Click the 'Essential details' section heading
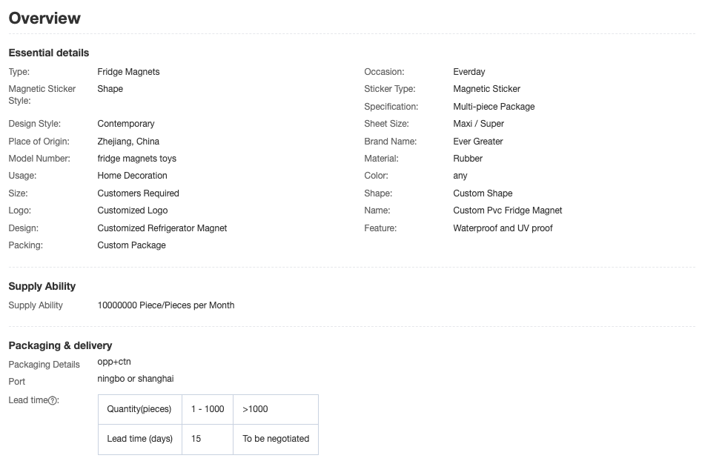Viewport: 702px width, 461px height. (x=49, y=53)
